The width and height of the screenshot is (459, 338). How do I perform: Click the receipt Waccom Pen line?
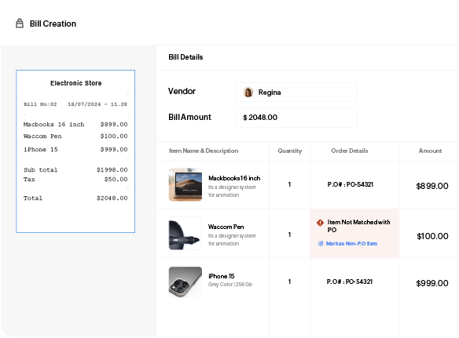(75, 136)
